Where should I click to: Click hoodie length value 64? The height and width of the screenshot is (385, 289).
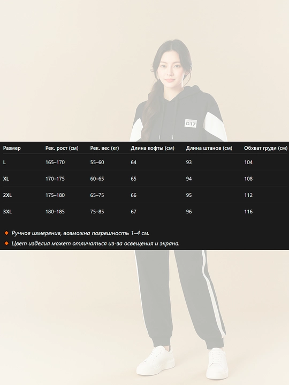pos(133,163)
